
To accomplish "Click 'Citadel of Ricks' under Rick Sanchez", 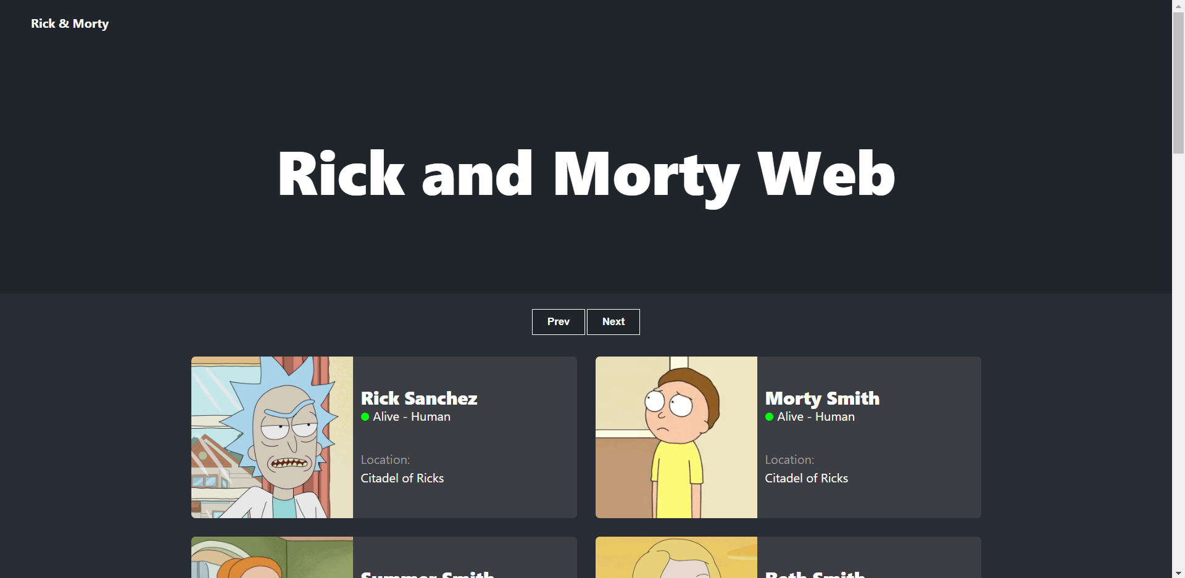I will click(x=402, y=479).
